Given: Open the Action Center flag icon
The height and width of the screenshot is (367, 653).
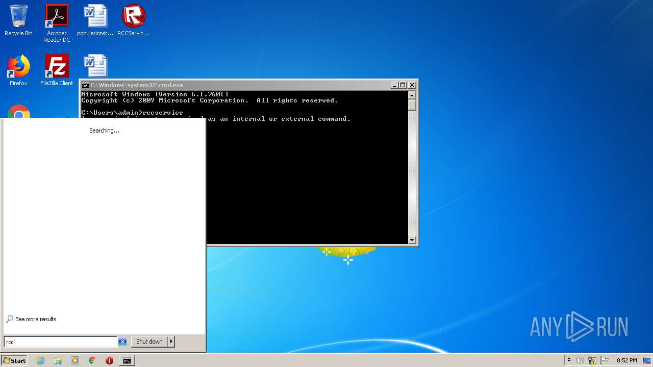Looking at the screenshot, I should [x=605, y=360].
